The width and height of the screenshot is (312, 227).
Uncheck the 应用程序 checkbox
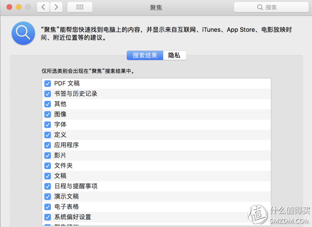click(47, 145)
